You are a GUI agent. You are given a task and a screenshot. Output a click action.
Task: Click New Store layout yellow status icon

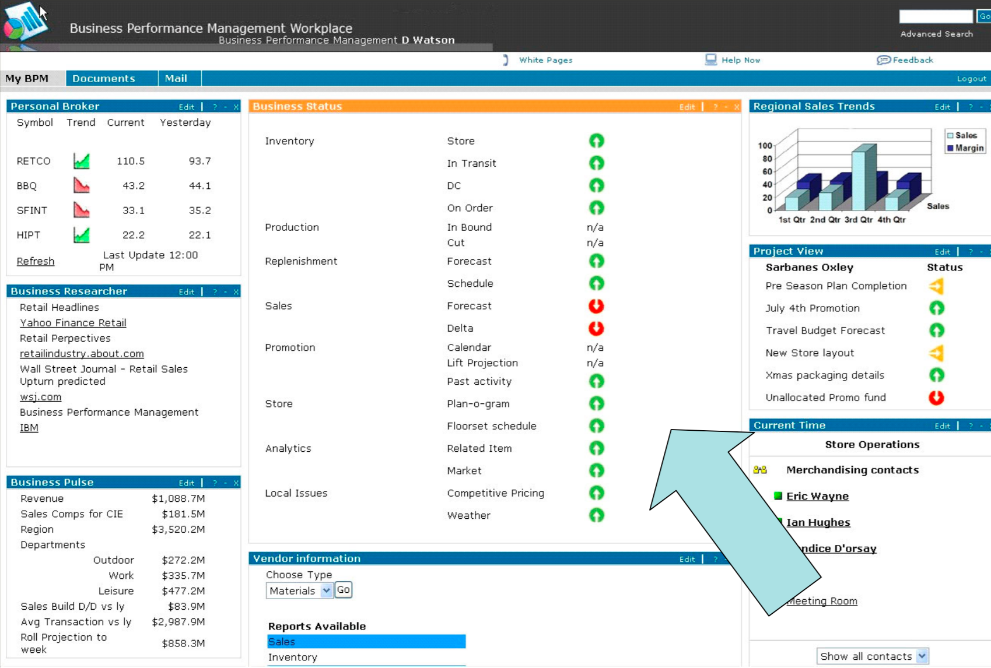click(936, 353)
